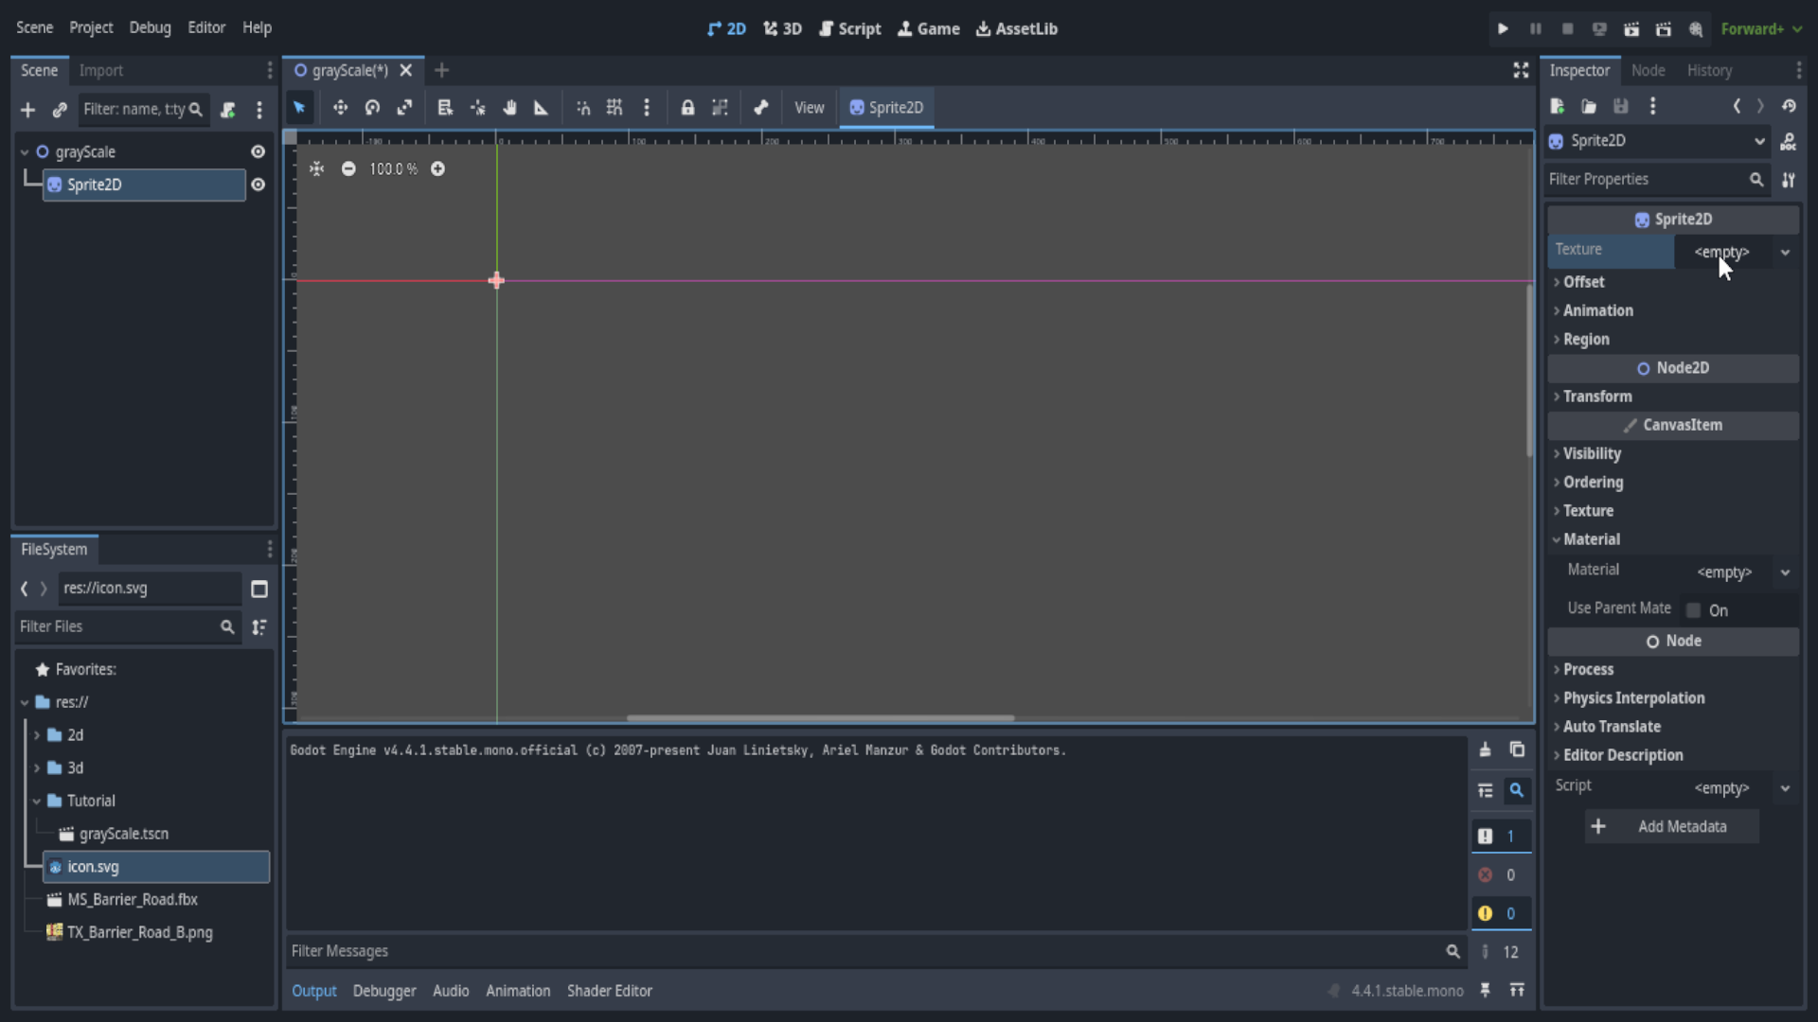The height and width of the screenshot is (1022, 1818).
Task: Enable Use Parent Material checkbox
Action: [1694, 610]
